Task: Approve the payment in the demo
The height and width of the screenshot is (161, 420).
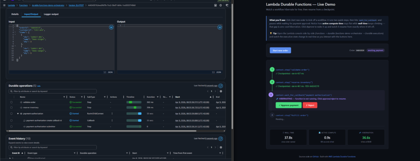Action: 288,105
